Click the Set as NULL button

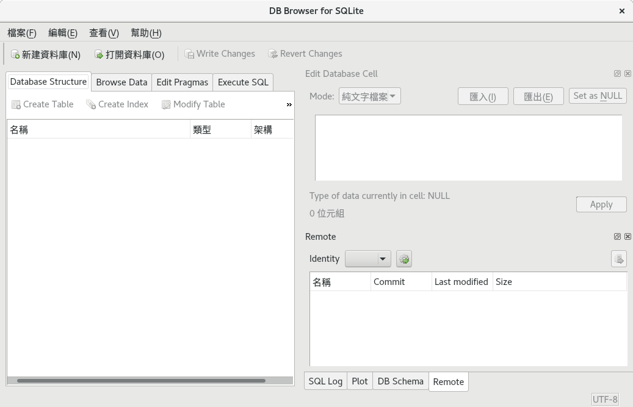(x=598, y=96)
